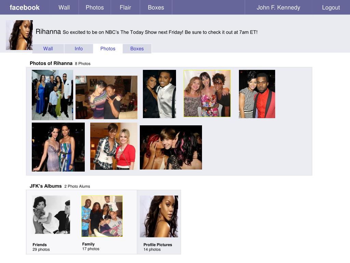Click '14 photos' under Profile Pictures
350x263 pixels.
(x=152, y=249)
